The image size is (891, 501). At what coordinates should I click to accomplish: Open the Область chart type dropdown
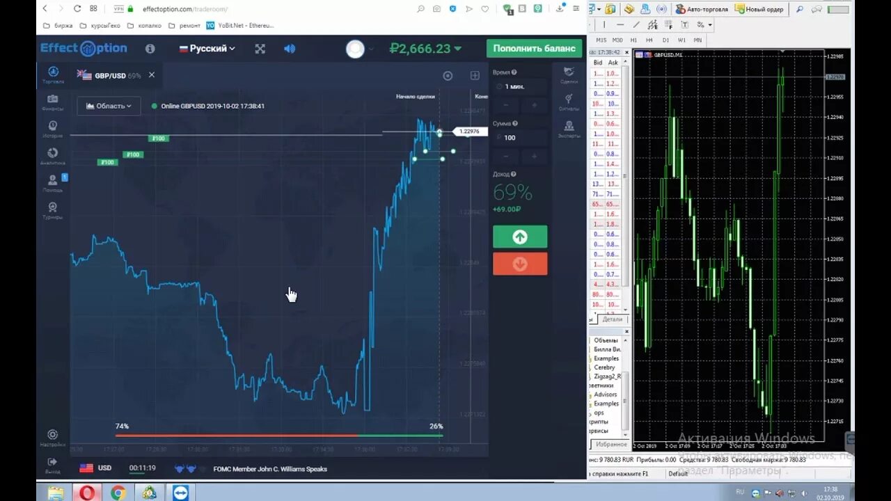109,106
